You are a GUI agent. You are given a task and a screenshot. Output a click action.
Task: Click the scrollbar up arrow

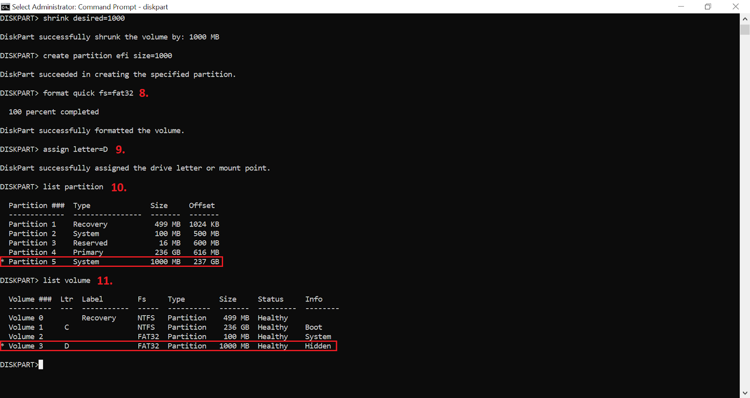745,19
